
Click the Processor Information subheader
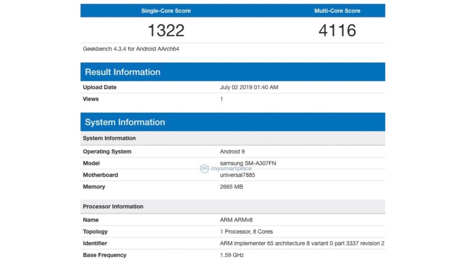(x=113, y=206)
